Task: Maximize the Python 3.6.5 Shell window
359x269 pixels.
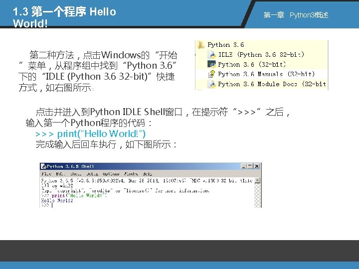Action: pyautogui.click(x=250, y=166)
